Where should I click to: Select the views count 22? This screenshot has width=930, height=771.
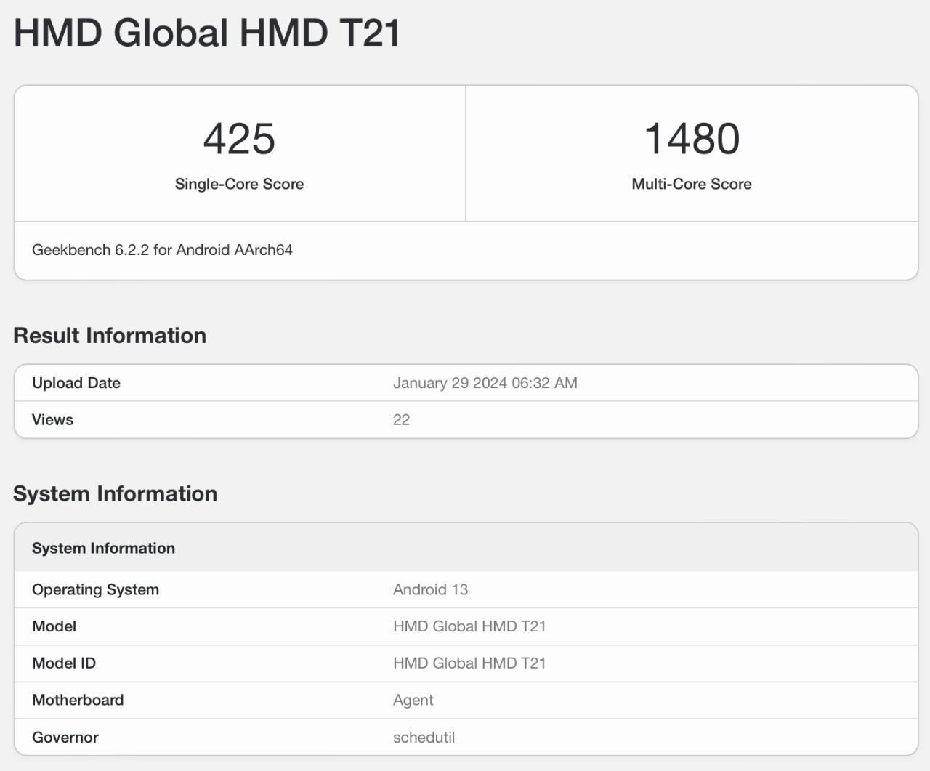pyautogui.click(x=401, y=420)
